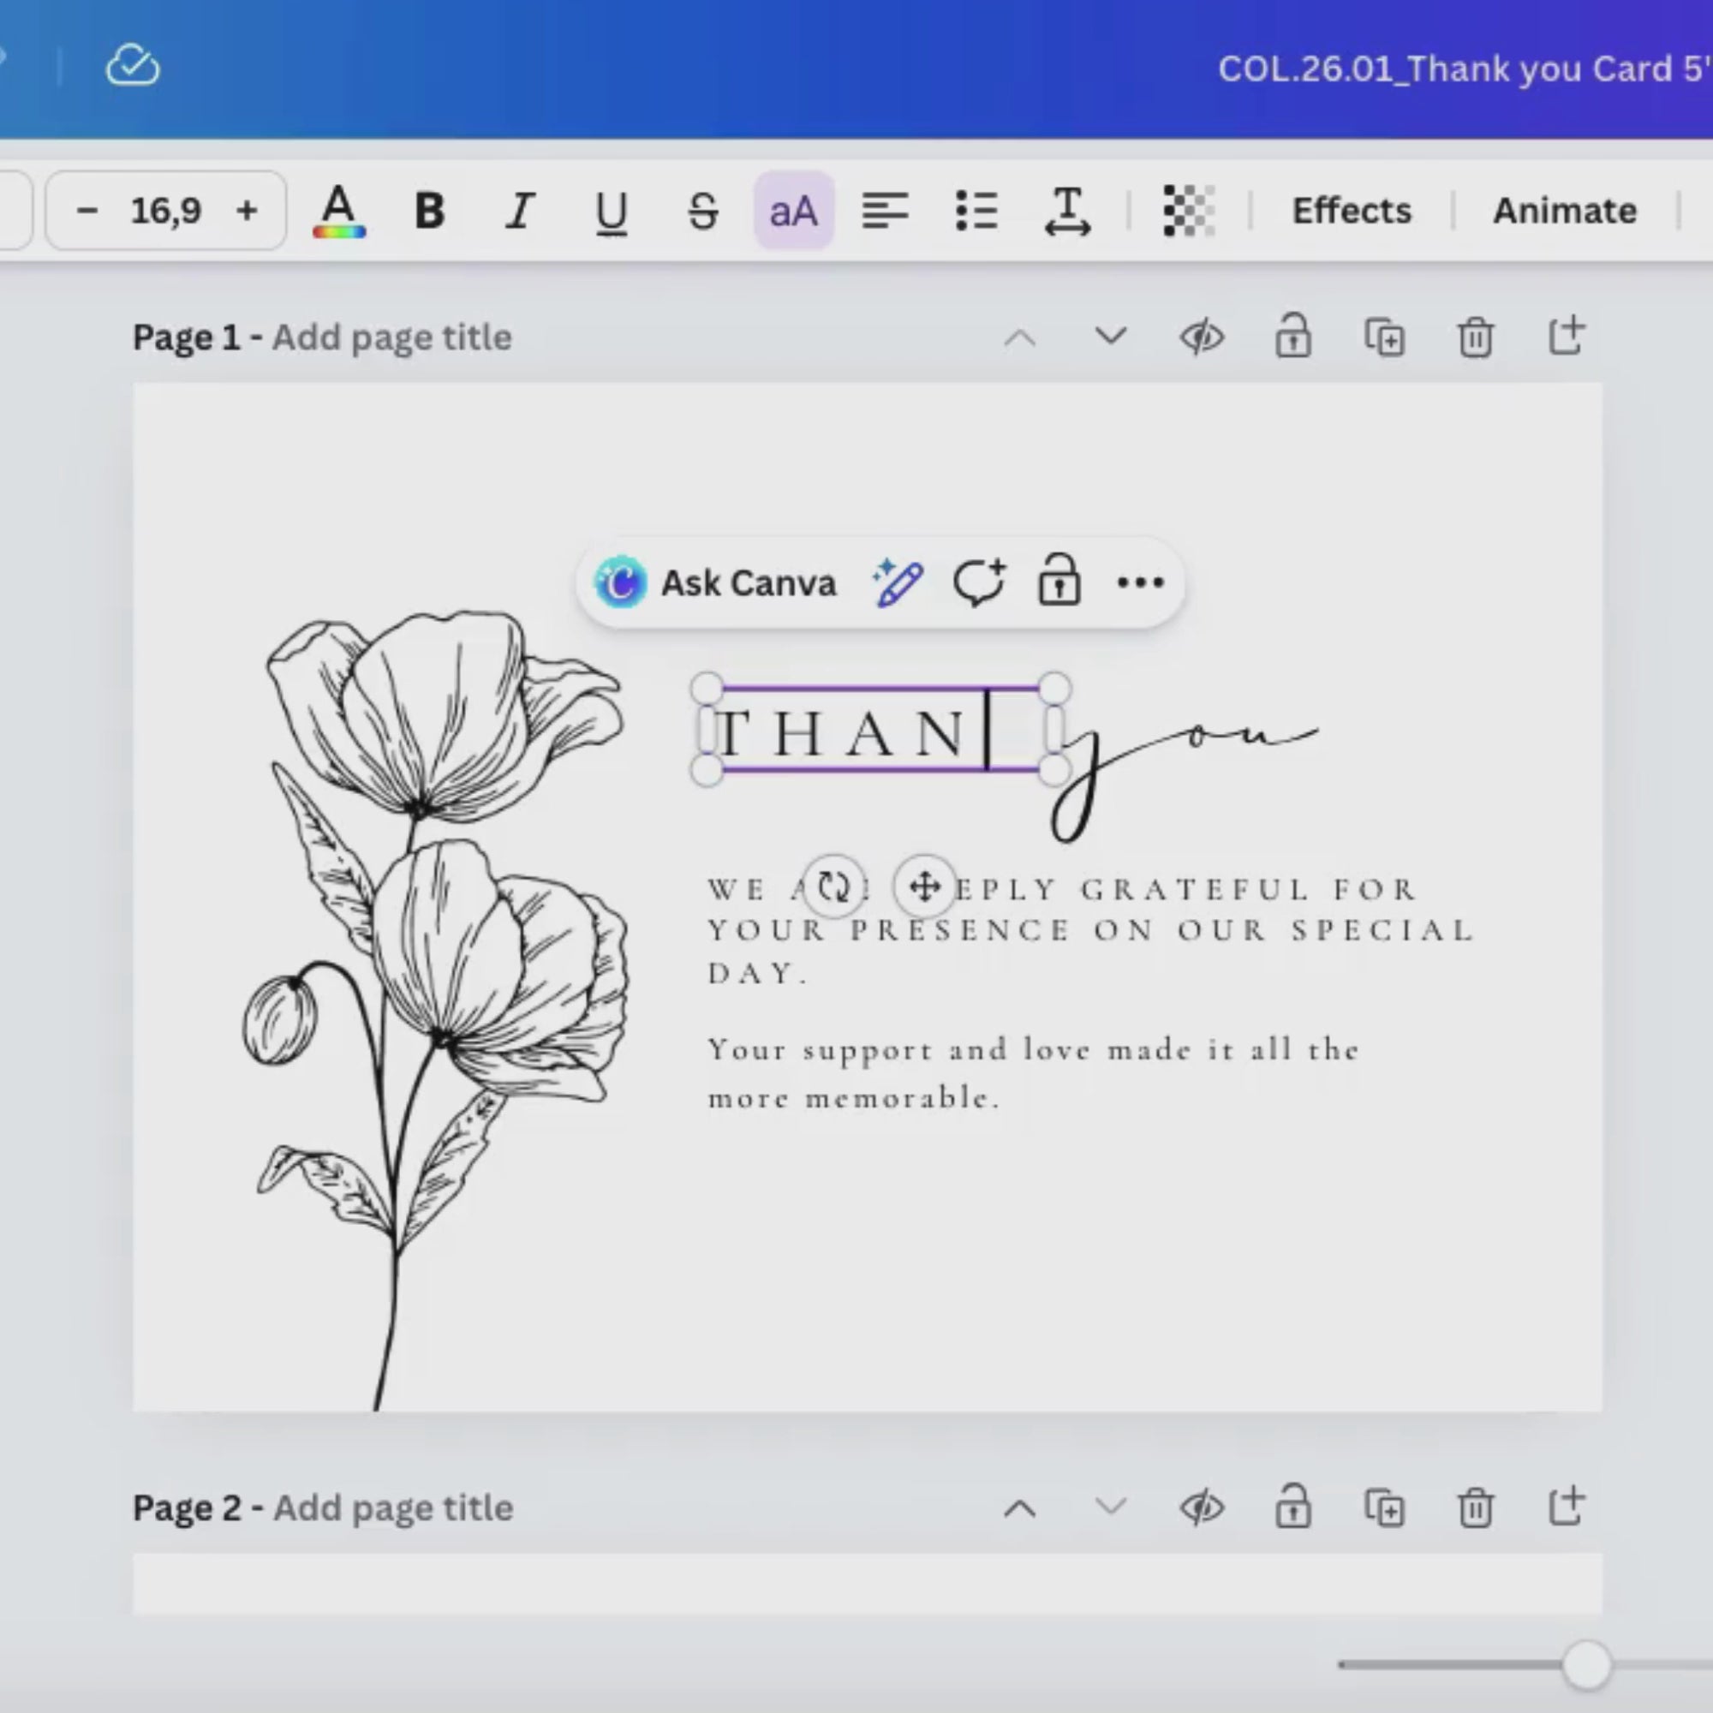Hide Page 2 with eye icon
Screen dimensions: 1713x1713
[1202, 1508]
